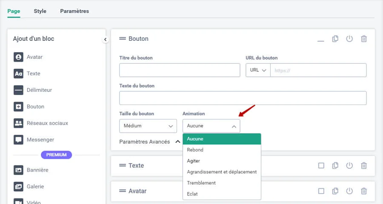Delete the Bouton block with trash icon
This screenshot has width=383, height=204.
[x=364, y=39]
